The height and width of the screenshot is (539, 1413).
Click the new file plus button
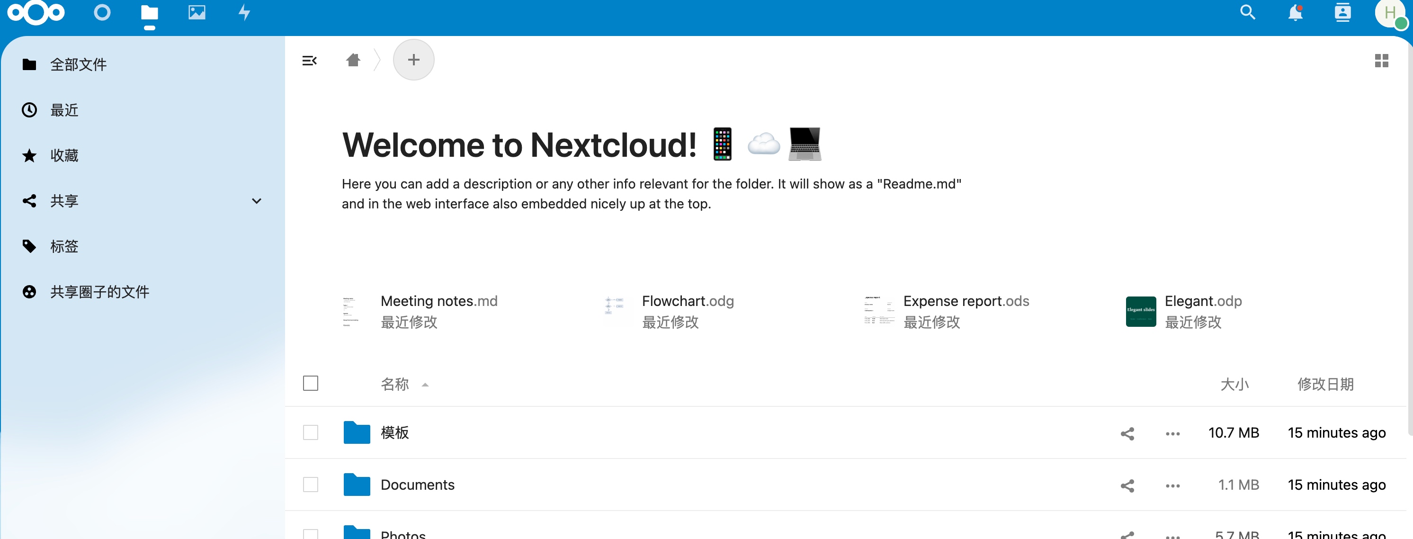pyautogui.click(x=413, y=60)
